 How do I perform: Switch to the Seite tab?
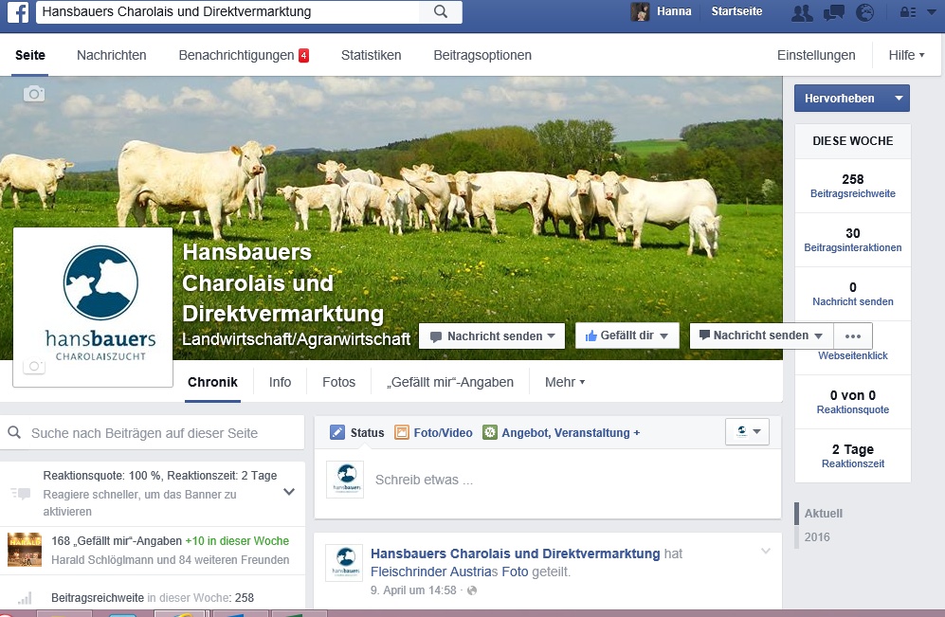click(30, 55)
